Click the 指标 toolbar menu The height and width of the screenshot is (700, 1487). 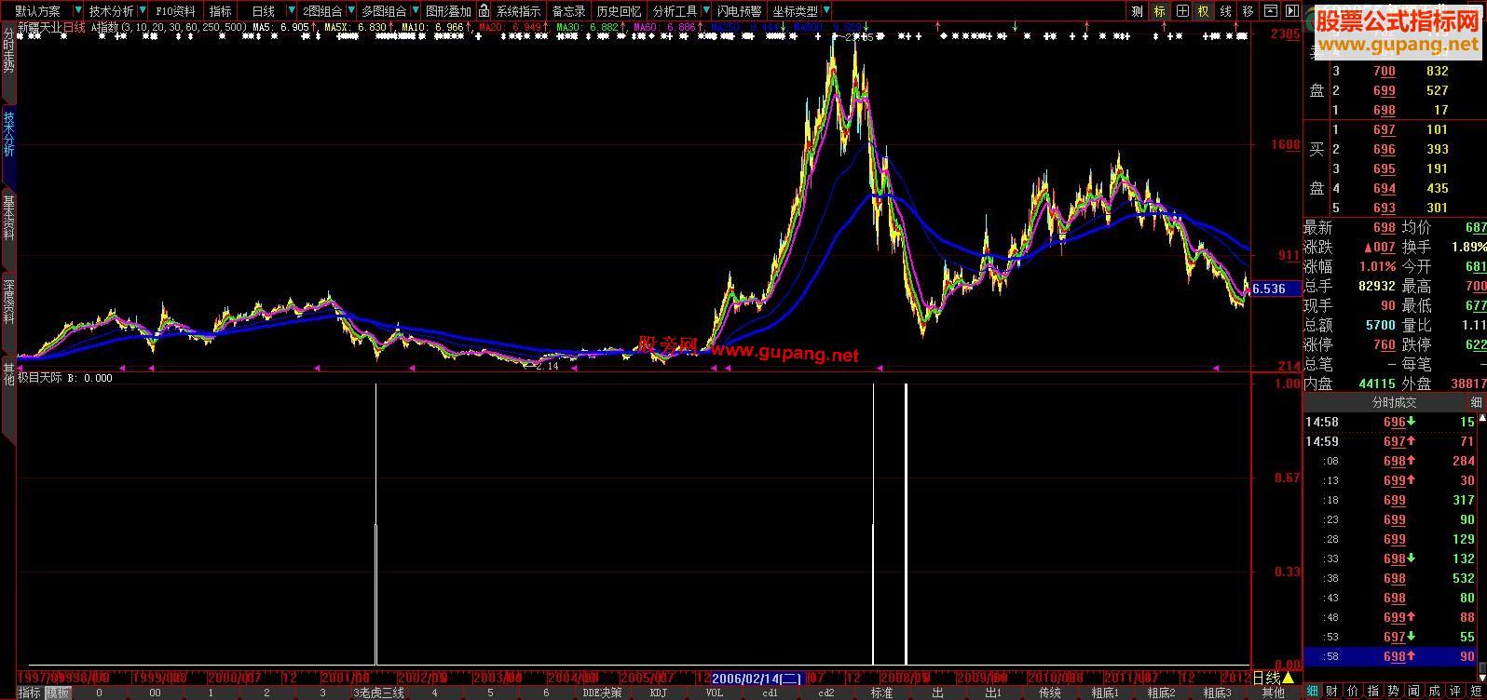click(x=221, y=11)
